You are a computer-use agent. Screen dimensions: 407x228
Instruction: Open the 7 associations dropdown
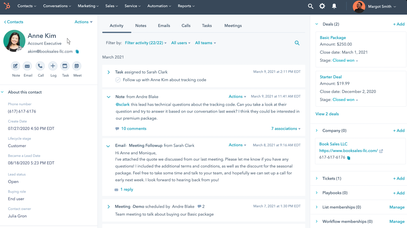tap(286, 129)
